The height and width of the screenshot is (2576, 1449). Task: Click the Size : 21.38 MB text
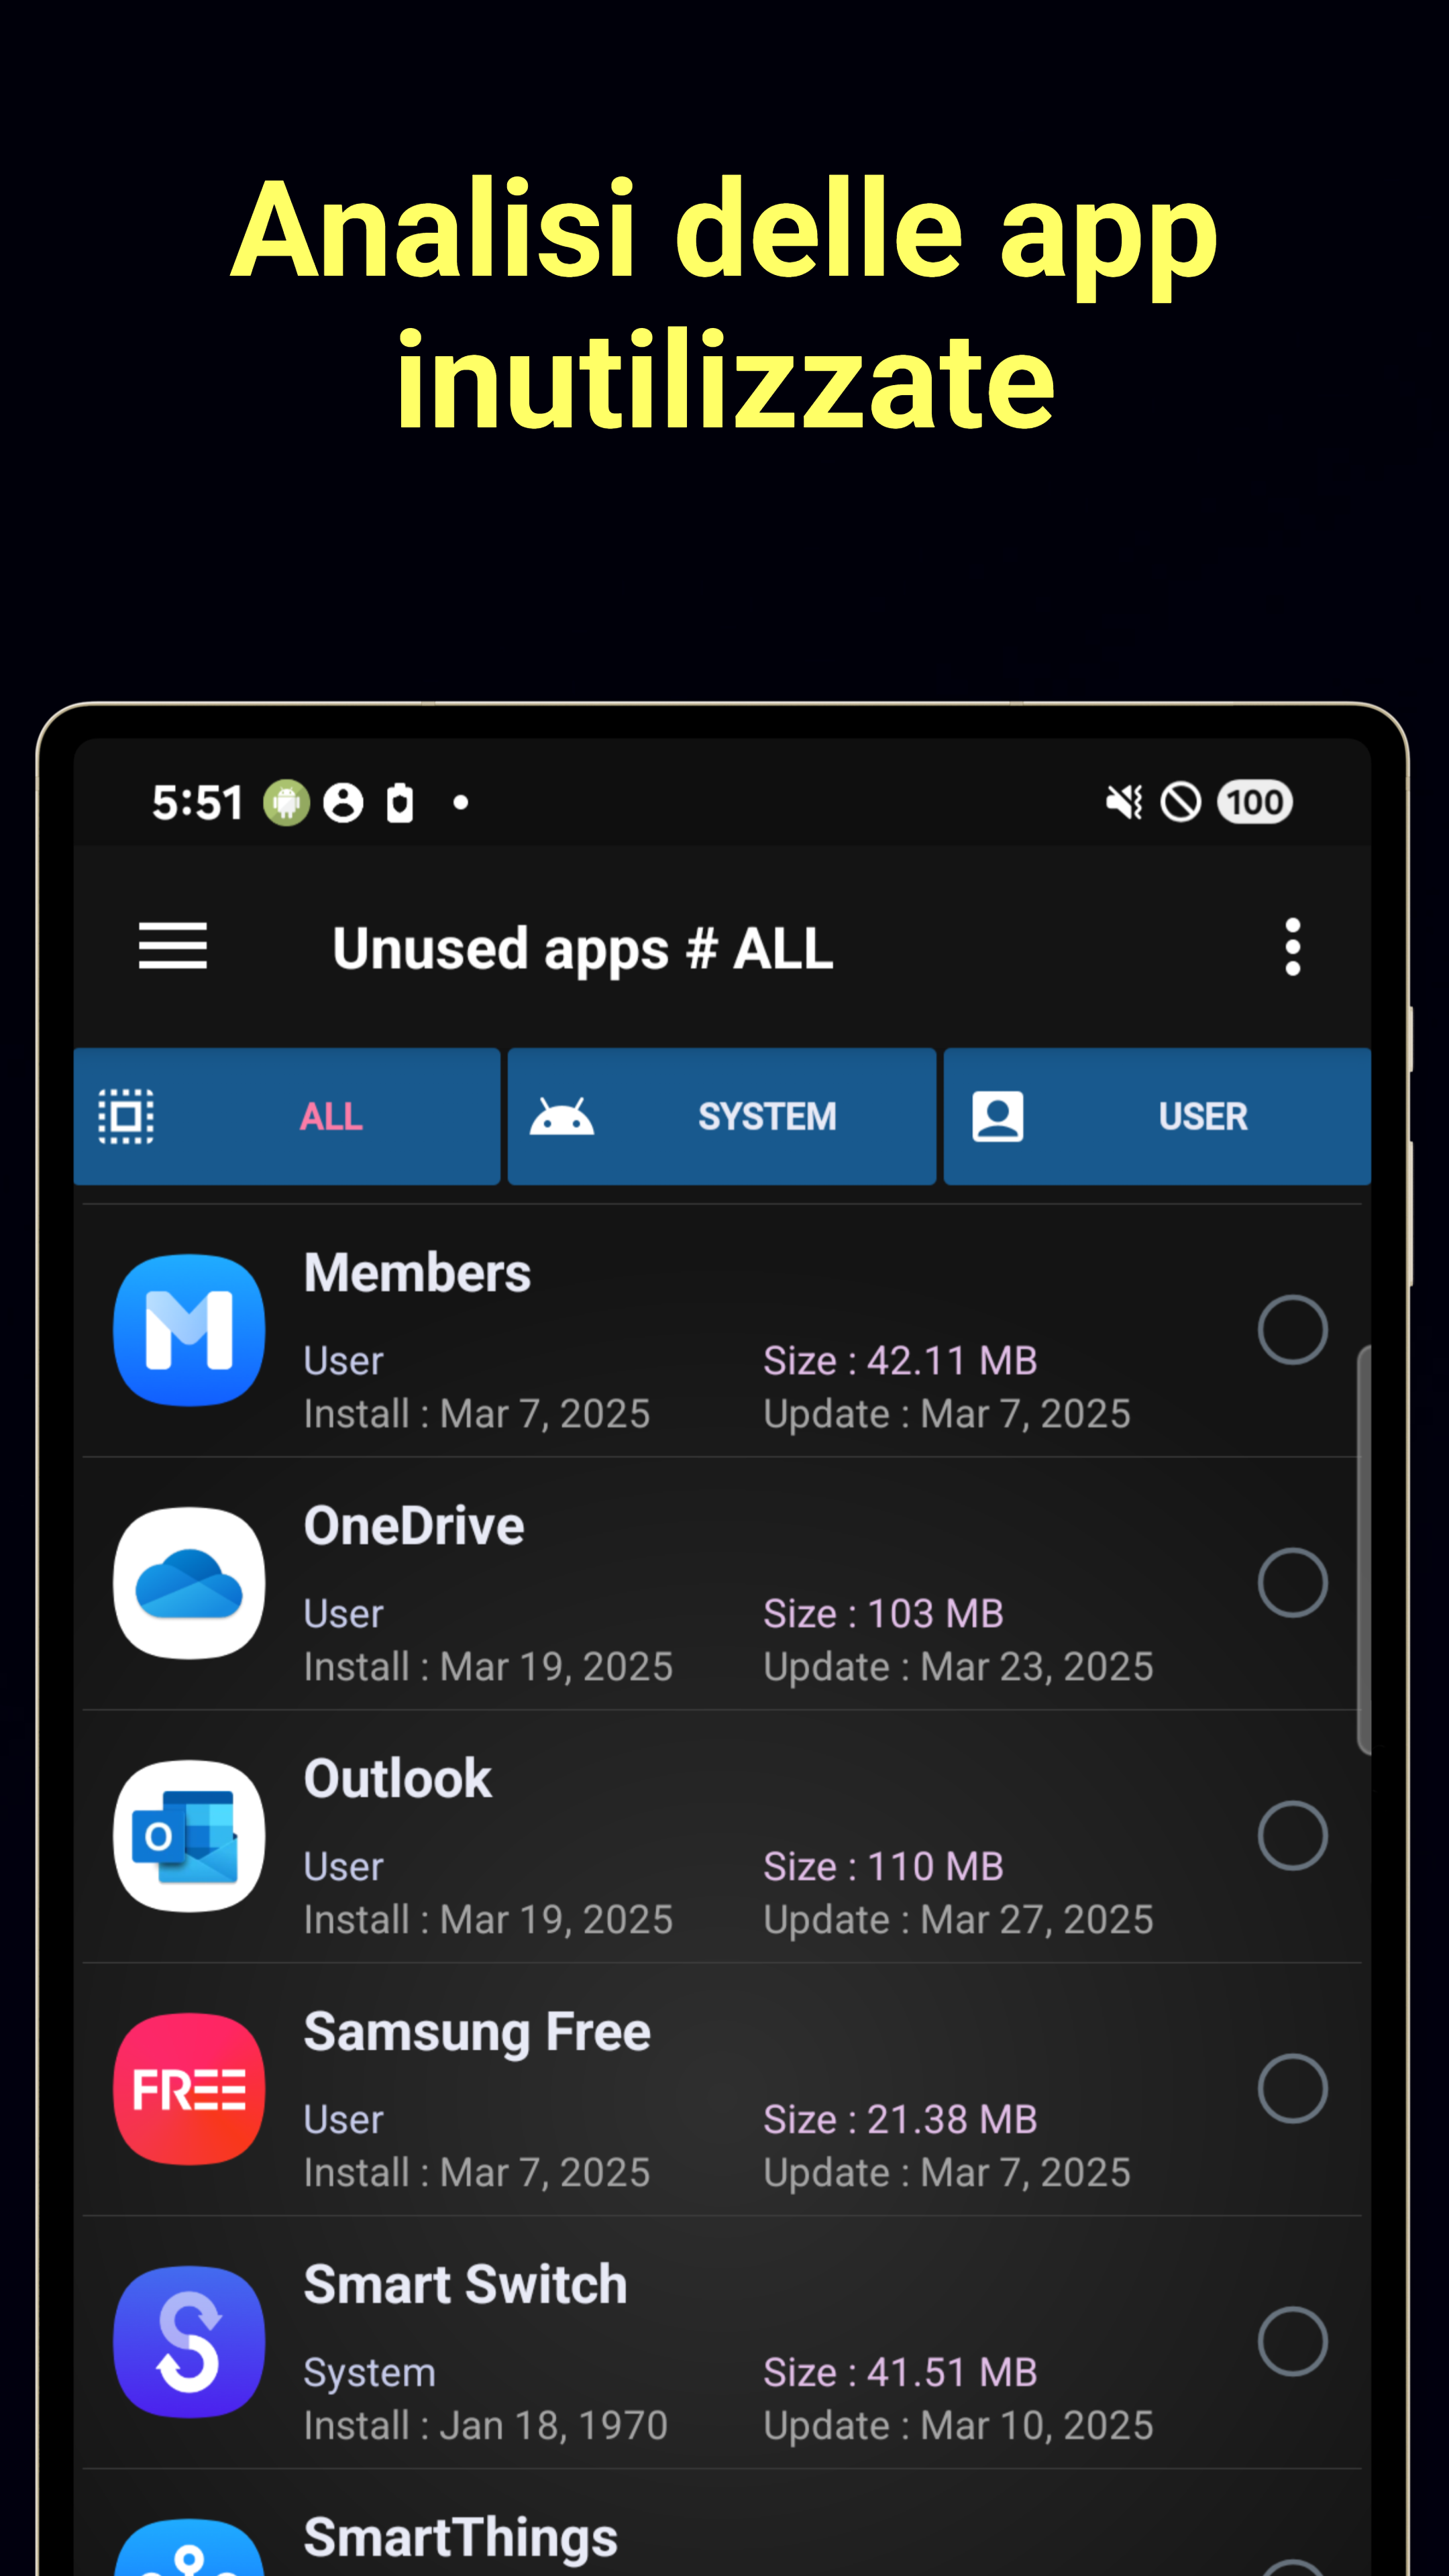pyautogui.click(x=900, y=2119)
